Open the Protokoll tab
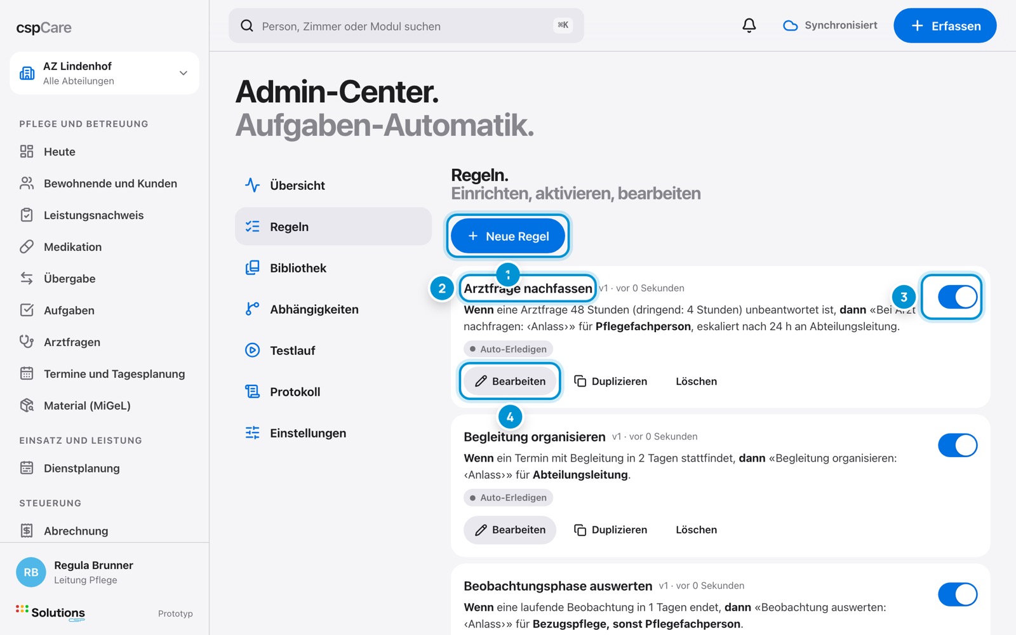This screenshot has height=635, width=1016. pyautogui.click(x=333, y=392)
